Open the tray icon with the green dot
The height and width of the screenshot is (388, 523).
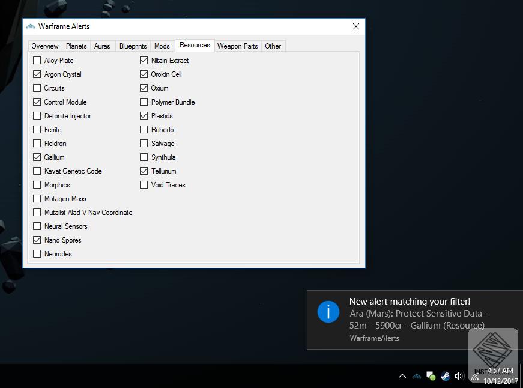(431, 377)
